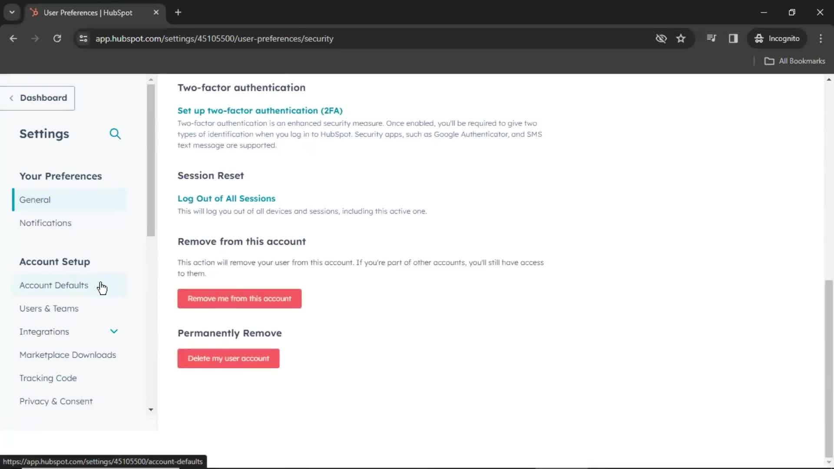The height and width of the screenshot is (469, 834).
Task: Scroll down the Settings sidebar
Action: [x=150, y=410]
